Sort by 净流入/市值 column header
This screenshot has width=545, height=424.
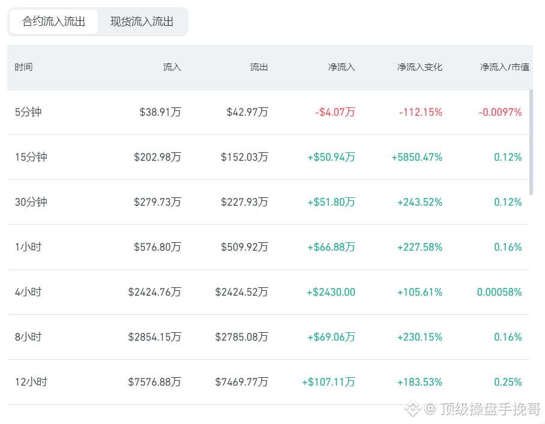[505, 67]
